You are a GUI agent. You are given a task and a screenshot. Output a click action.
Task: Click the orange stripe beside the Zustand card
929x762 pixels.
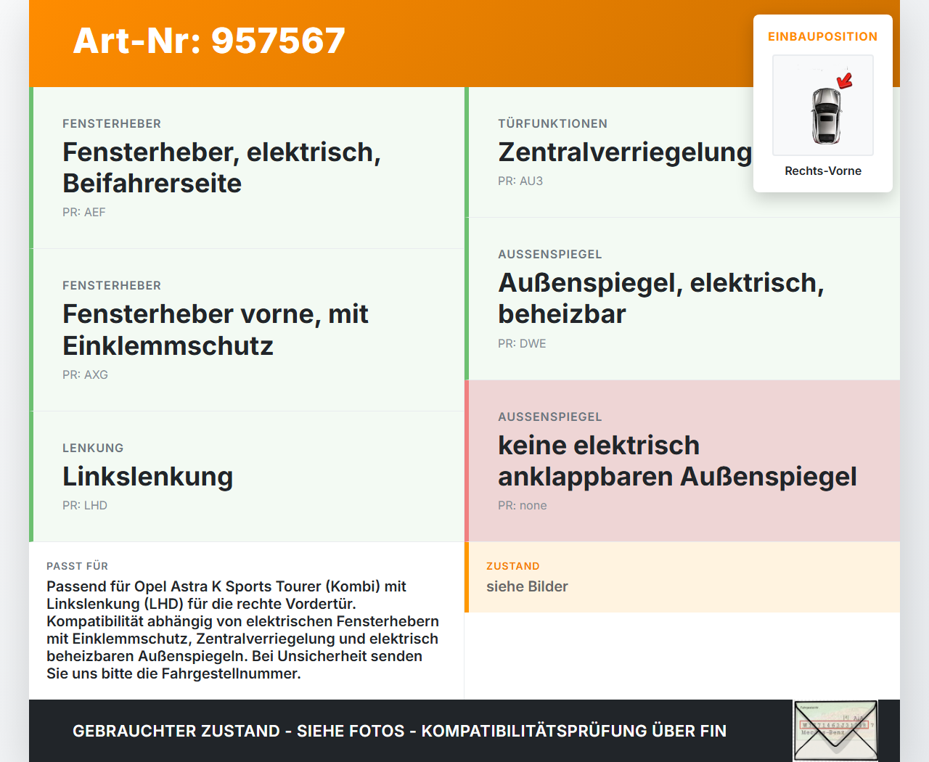point(466,577)
